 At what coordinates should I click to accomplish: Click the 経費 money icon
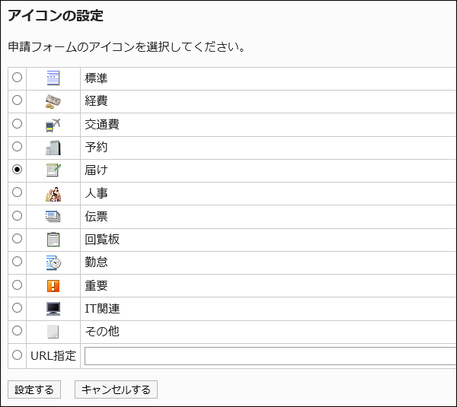pyautogui.click(x=53, y=101)
